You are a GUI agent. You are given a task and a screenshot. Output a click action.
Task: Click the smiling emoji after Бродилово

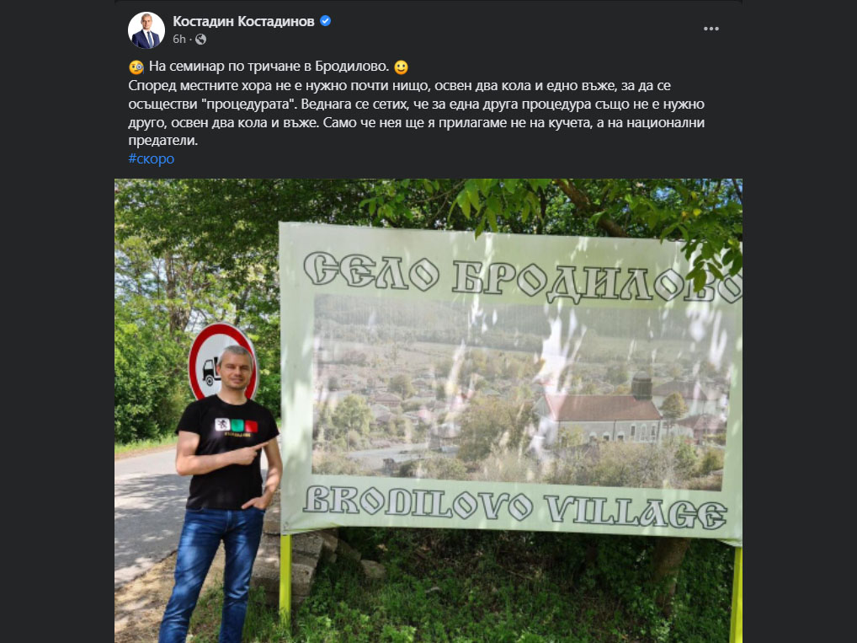(402, 67)
